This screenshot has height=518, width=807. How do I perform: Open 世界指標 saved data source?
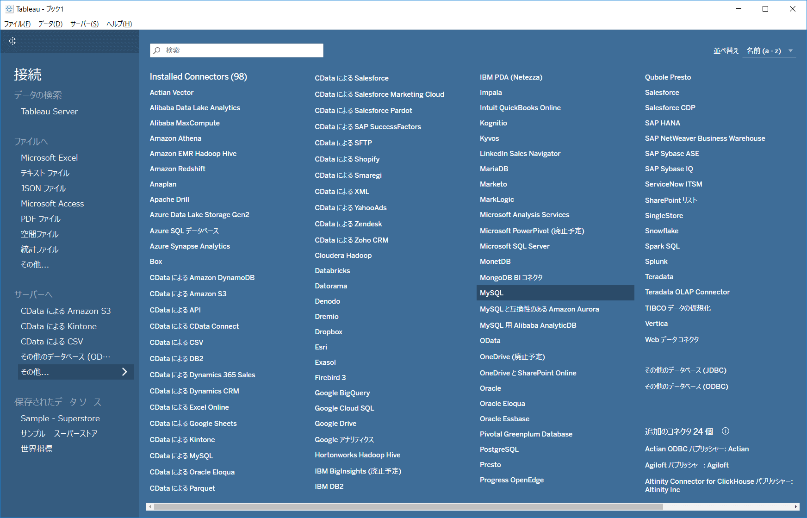[37, 449]
